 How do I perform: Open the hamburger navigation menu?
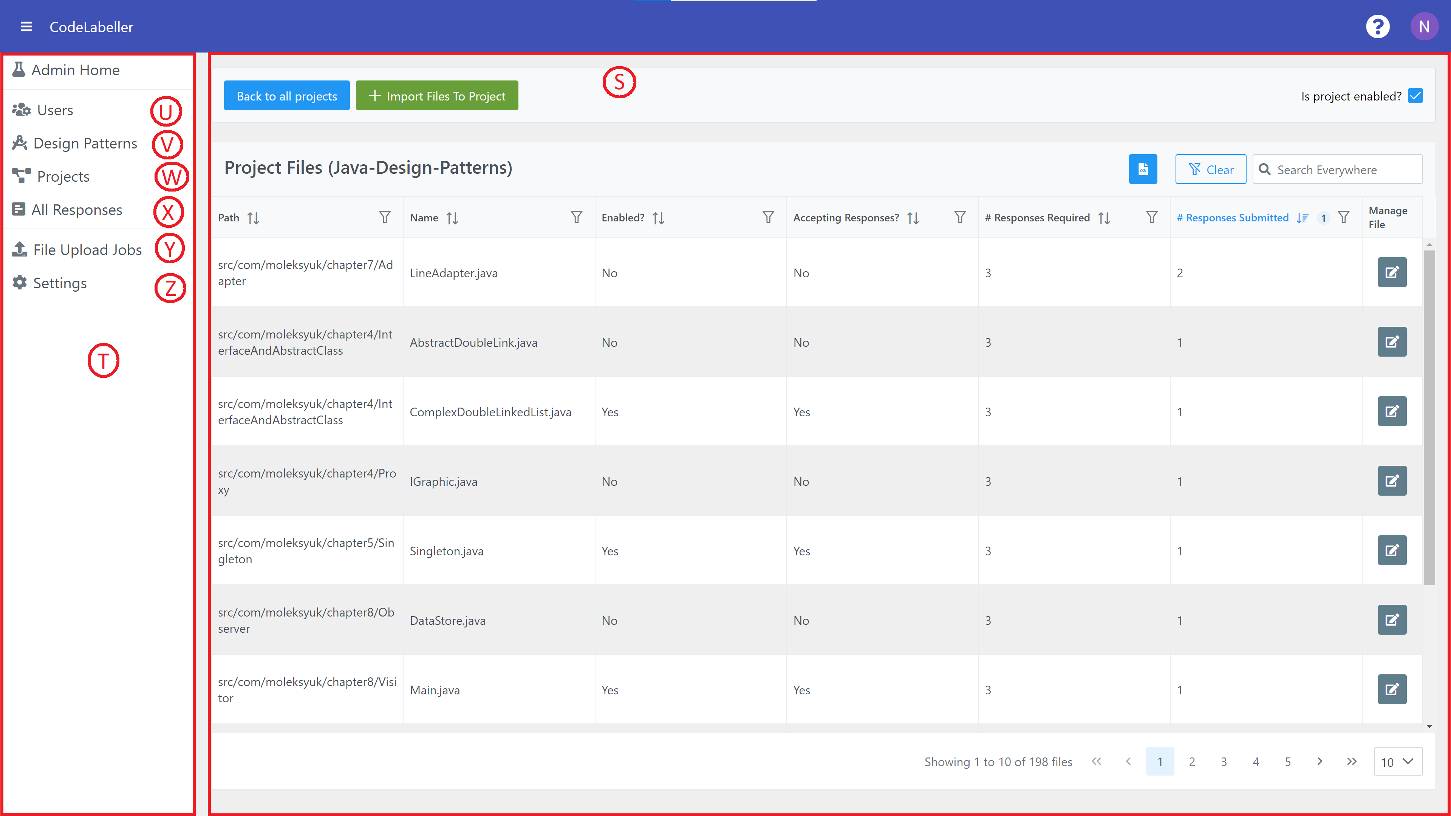(26, 26)
